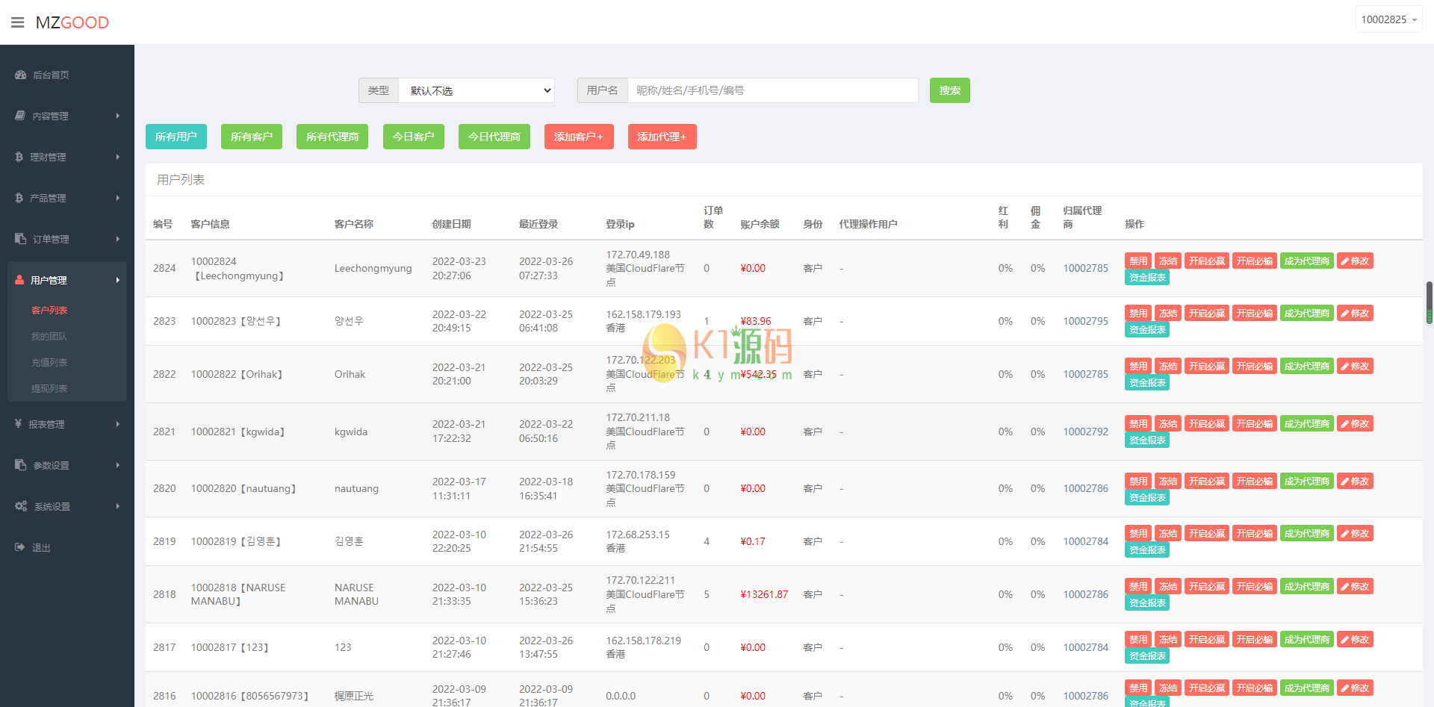Expand the 参数设置 sidebar arrow
Image resolution: width=1434 pixels, height=707 pixels.
point(117,465)
